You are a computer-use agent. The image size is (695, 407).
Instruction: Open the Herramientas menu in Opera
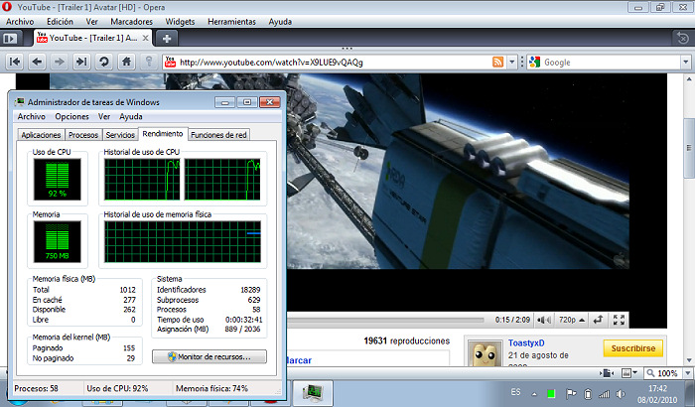coord(233,21)
